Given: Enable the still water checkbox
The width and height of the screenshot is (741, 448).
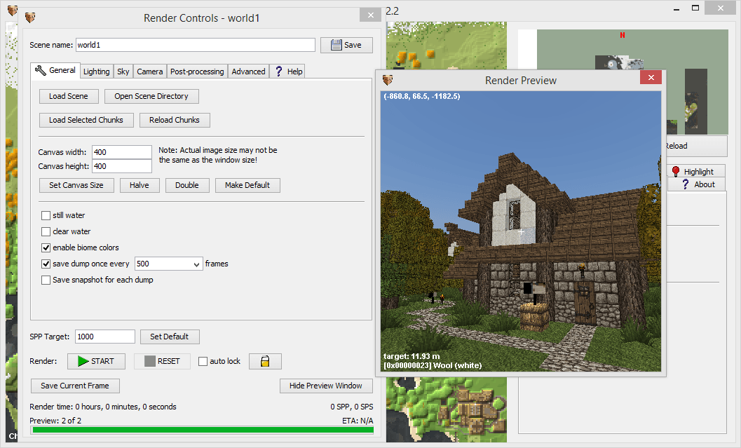Looking at the screenshot, I should 46,215.
